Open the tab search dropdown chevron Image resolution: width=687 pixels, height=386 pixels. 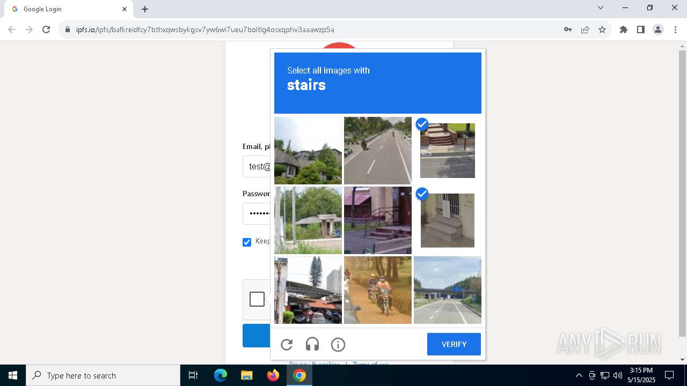(601, 8)
